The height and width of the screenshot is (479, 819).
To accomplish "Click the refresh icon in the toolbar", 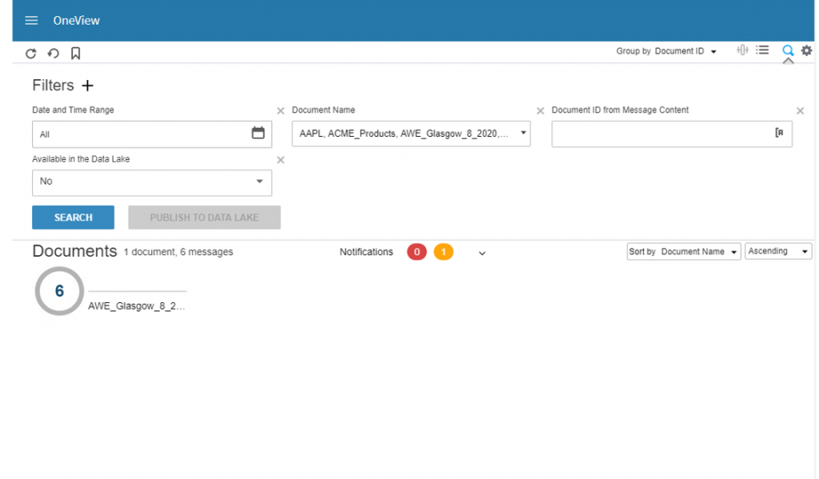I will (31, 54).
